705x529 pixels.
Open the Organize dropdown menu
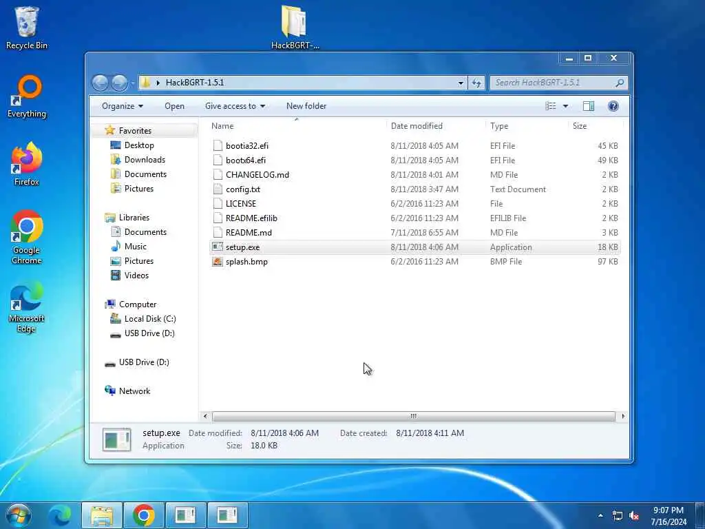(x=123, y=106)
